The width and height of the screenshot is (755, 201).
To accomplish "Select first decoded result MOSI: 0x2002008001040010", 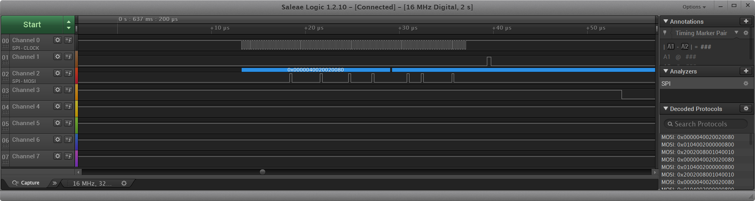I will click(x=697, y=152).
